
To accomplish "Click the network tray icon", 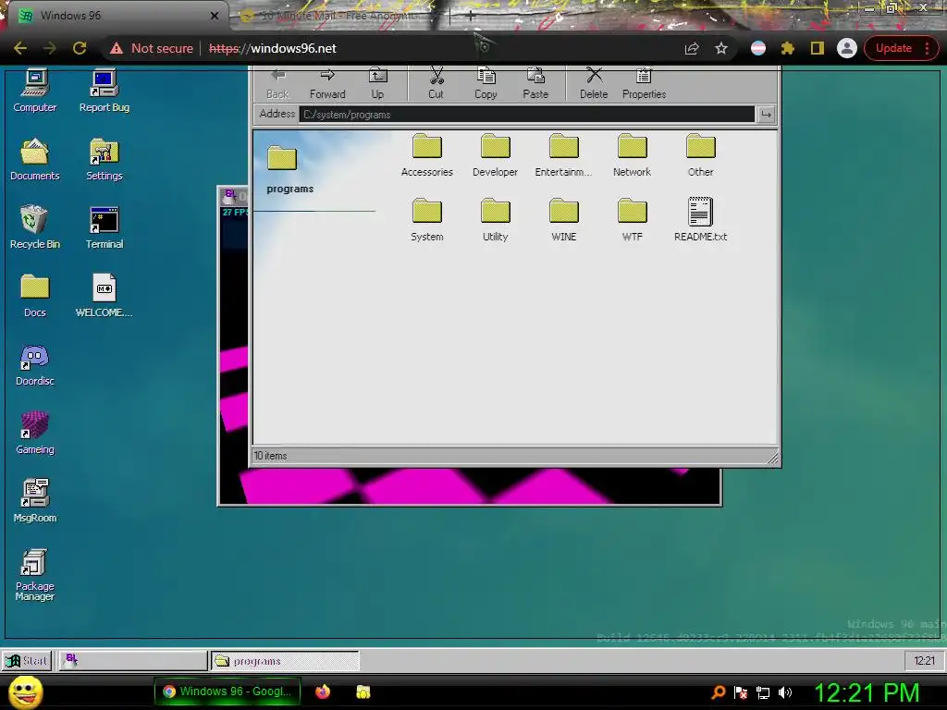I will (x=763, y=692).
